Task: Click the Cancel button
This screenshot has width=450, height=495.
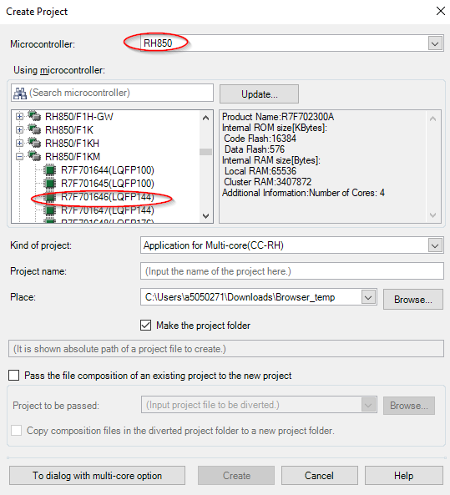Action: coord(319,476)
